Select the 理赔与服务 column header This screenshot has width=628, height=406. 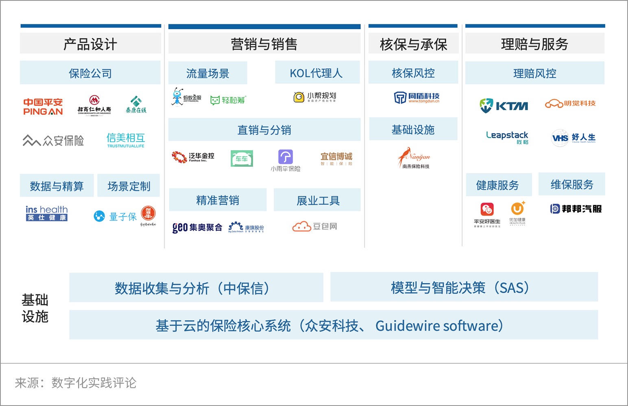tap(535, 43)
